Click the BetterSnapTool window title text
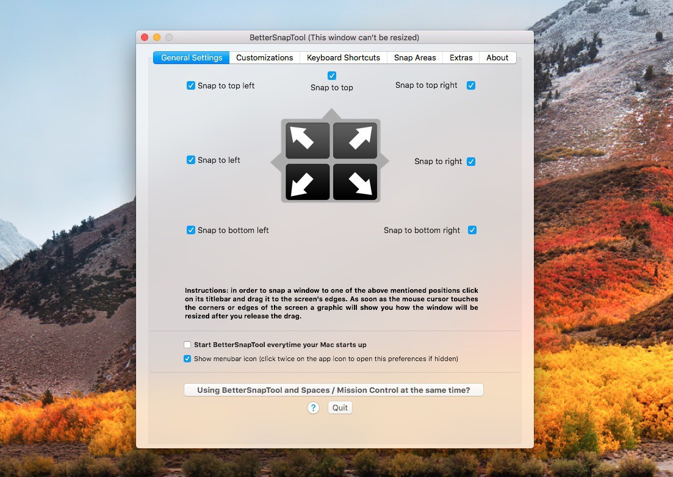 [x=334, y=37]
